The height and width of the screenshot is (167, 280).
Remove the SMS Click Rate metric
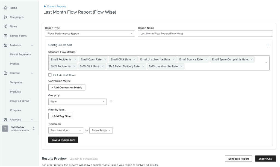tap(103, 66)
